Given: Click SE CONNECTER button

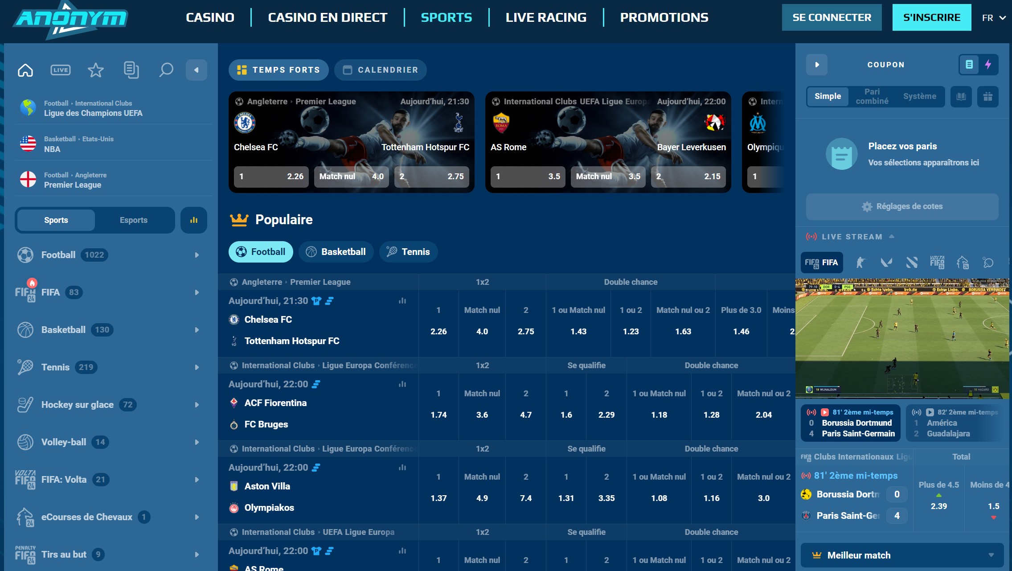Looking at the screenshot, I should click(x=832, y=17).
